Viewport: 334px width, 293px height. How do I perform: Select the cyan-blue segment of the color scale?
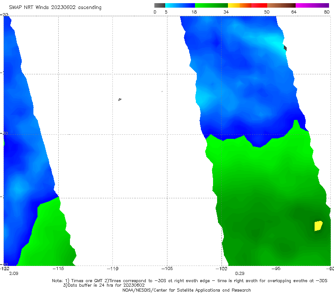tap(180, 5)
